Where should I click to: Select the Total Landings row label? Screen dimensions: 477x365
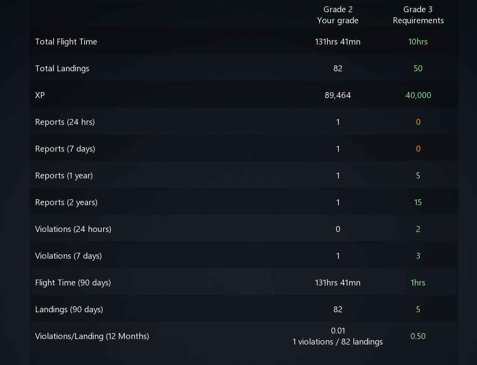pyautogui.click(x=62, y=69)
